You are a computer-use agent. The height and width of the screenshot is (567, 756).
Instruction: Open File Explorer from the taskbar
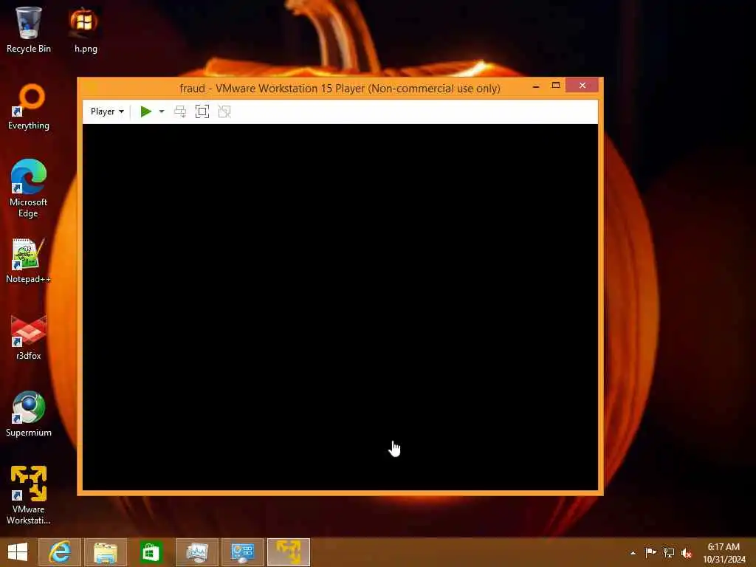pyautogui.click(x=106, y=552)
